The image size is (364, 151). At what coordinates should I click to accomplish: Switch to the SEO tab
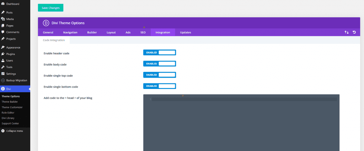(143, 32)
